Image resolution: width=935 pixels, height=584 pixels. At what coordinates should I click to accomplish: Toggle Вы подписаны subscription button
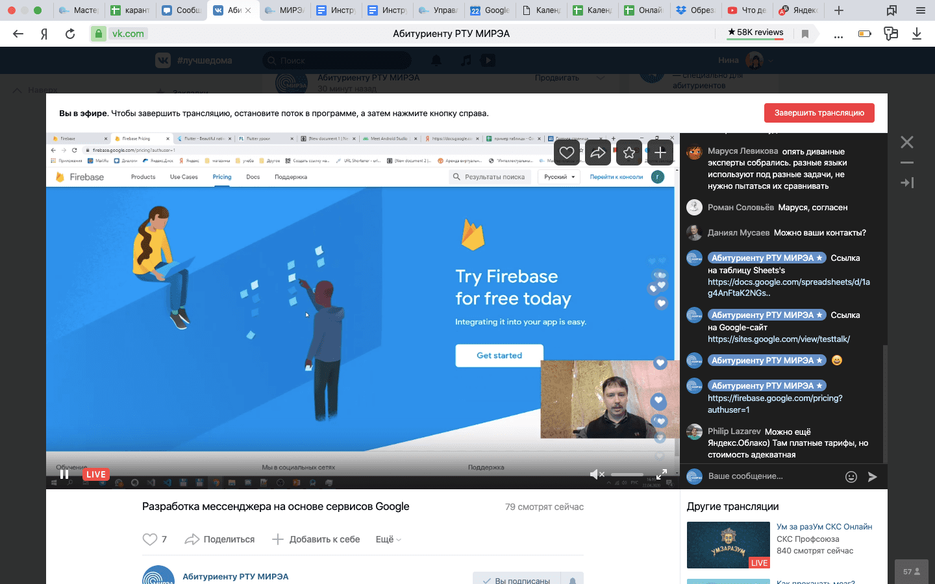click(516, 578)
